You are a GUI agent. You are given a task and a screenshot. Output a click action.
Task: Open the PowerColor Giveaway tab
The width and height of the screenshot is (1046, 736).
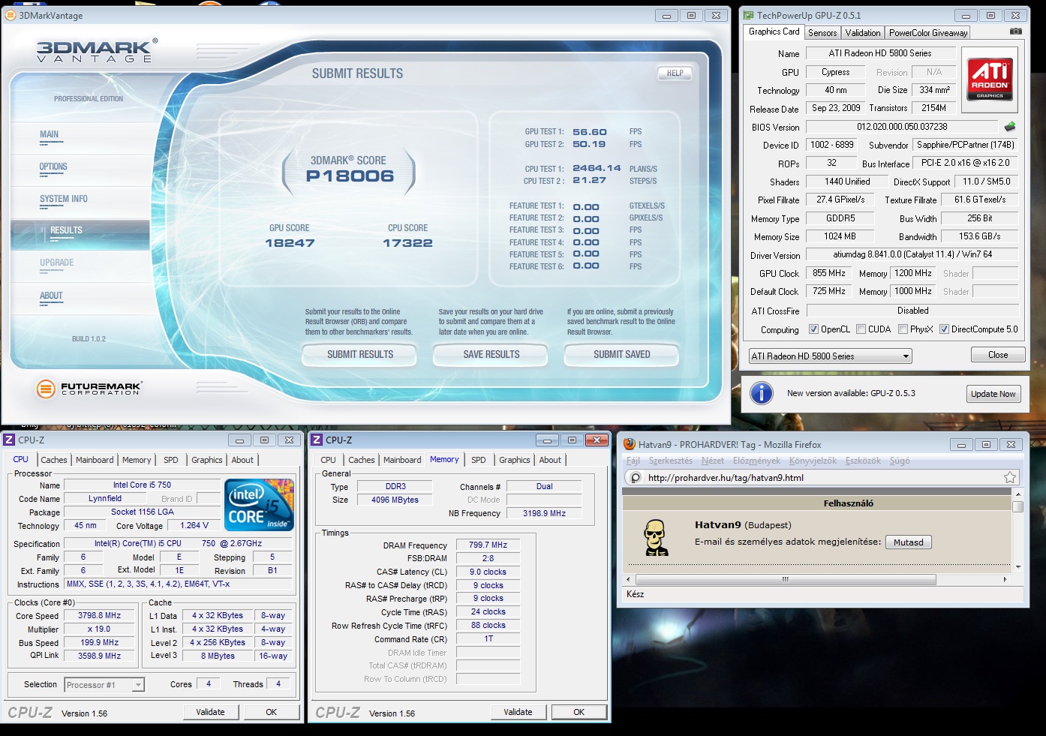[928, 33]
